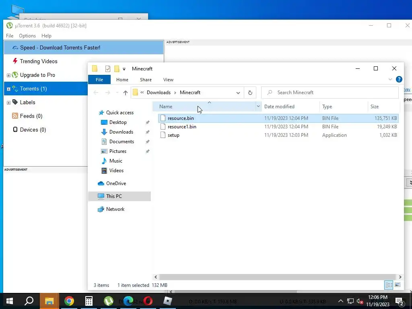Image resolution: width=412 pixels, height=309 pixels.
Task: Open Quick access in navigation pane
Action: [x=120, y=113]
